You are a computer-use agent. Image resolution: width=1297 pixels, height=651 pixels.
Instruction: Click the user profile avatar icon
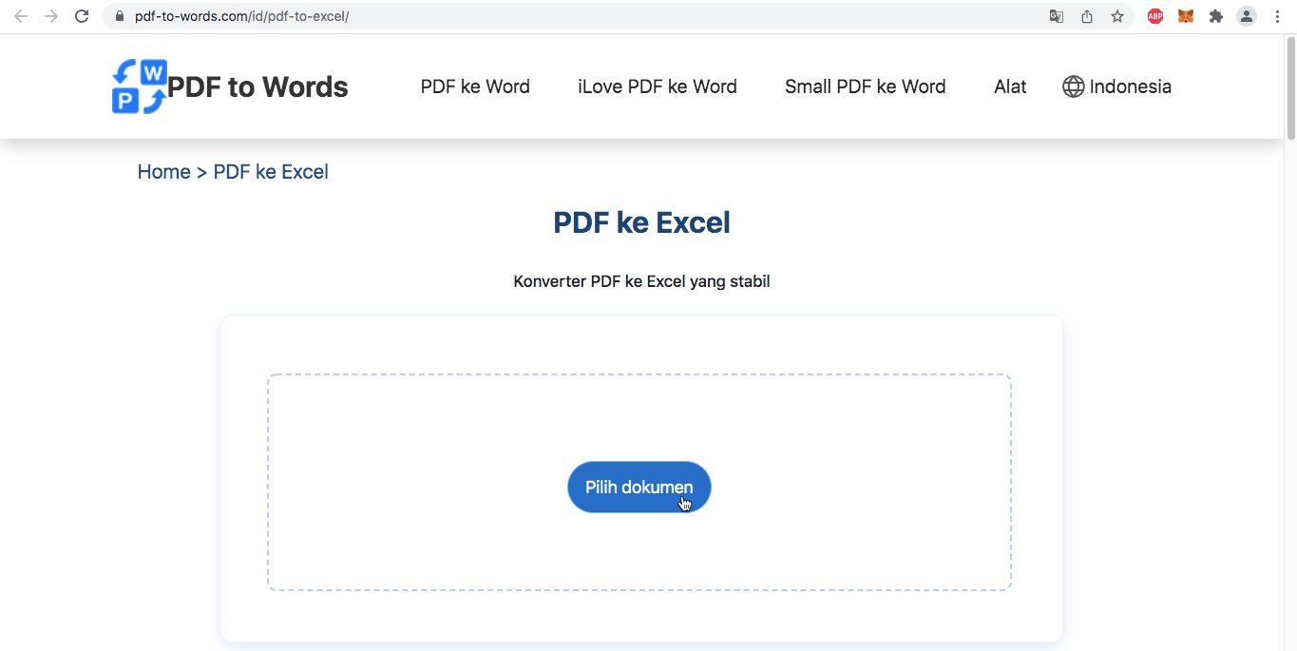click(1247, 16)
